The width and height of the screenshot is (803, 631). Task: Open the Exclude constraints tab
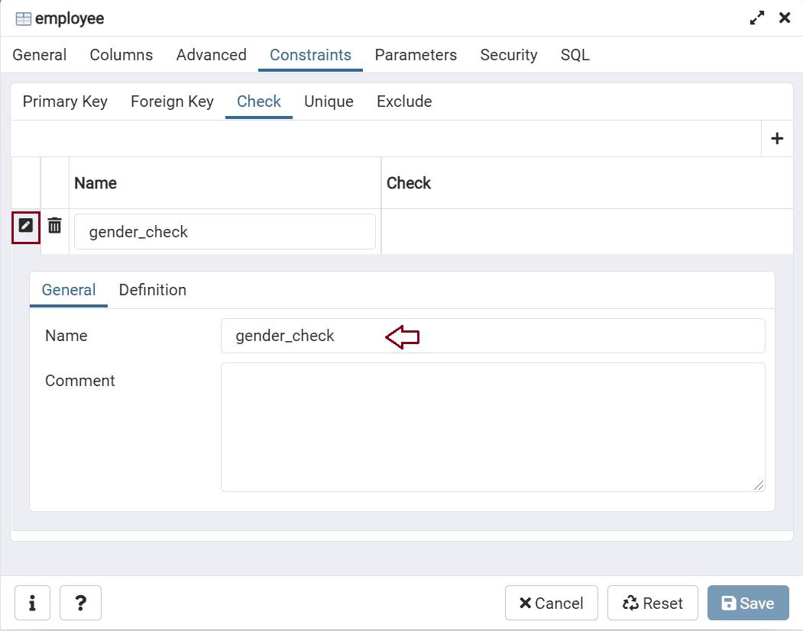tap(403, 101)
